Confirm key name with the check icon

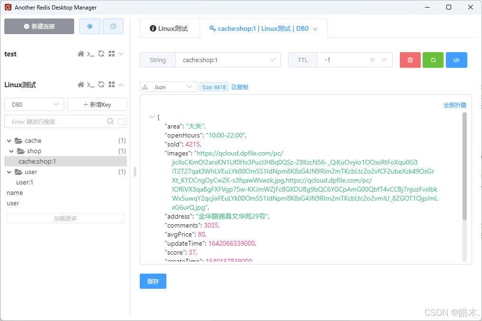click(273, 60)
